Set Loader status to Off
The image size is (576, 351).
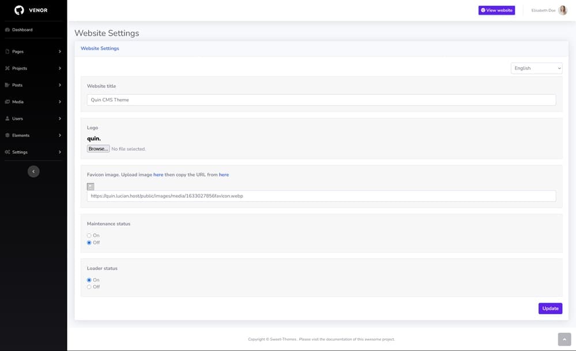89,287
